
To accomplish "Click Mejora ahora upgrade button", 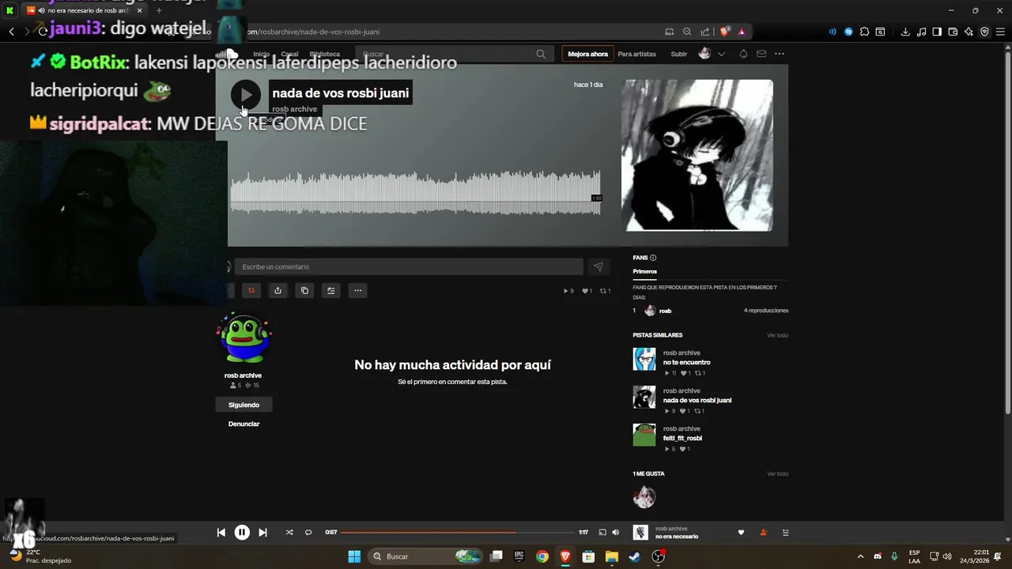I will (x=587, y=55).
